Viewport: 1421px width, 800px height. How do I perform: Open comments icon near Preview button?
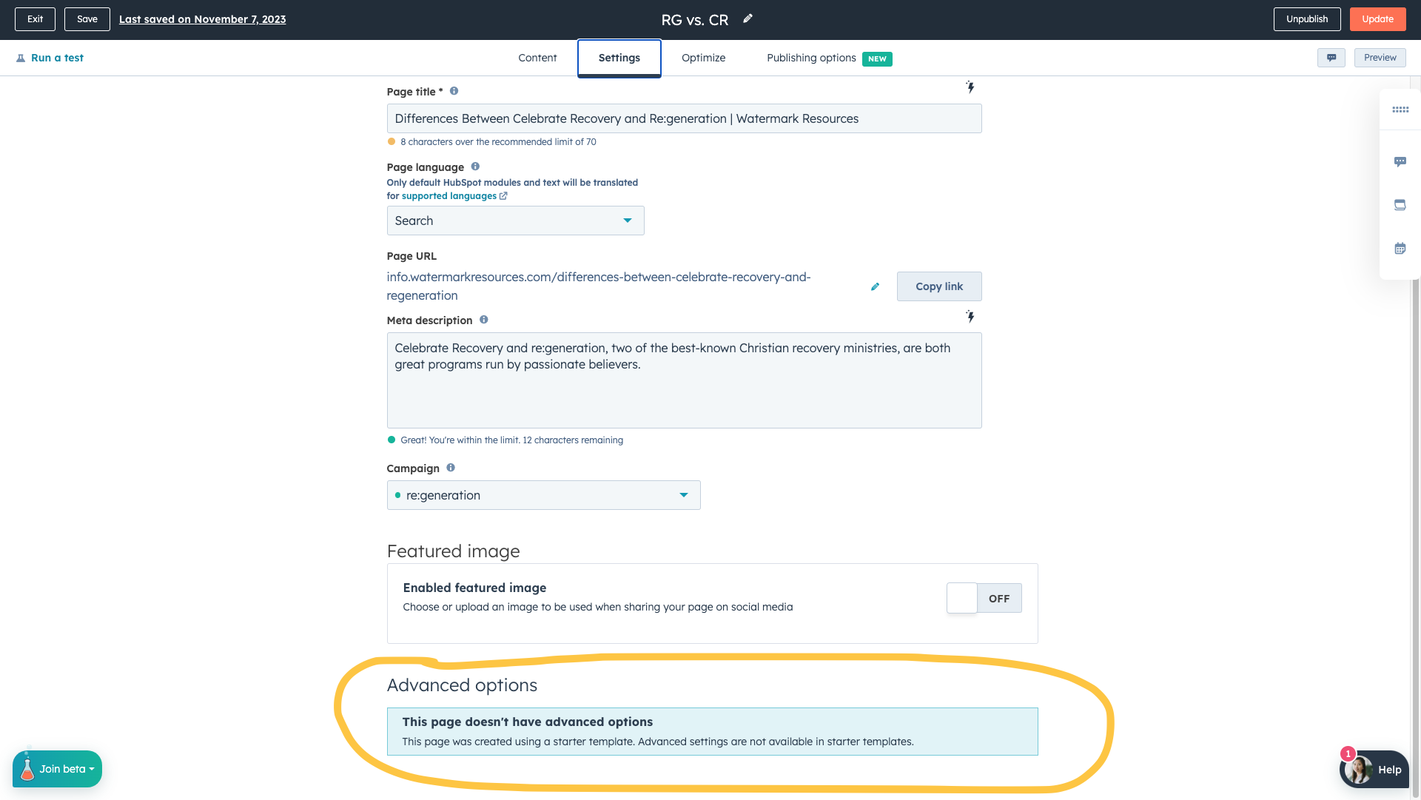[1331, 58]
